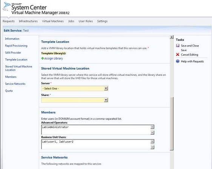The height and width of the screenshot is (169, 212).
Task: Go to Quota section in sidebar
Action: pos(9,91)
